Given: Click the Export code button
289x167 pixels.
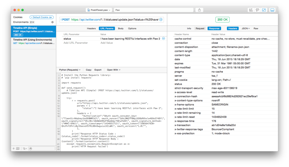Looking at the screenshot, I should click(x=98, y=70).
